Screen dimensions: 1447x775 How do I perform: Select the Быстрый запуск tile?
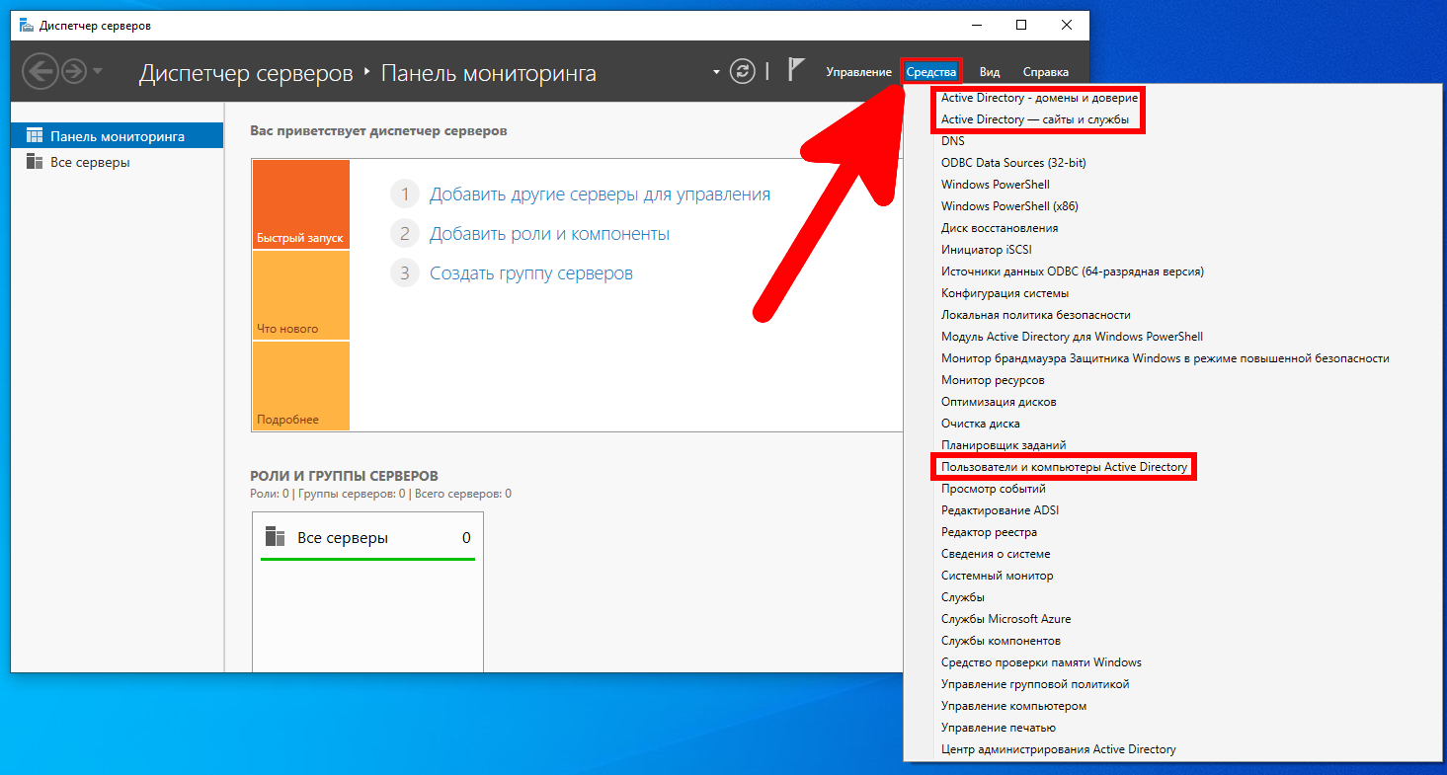coord(300,204)
